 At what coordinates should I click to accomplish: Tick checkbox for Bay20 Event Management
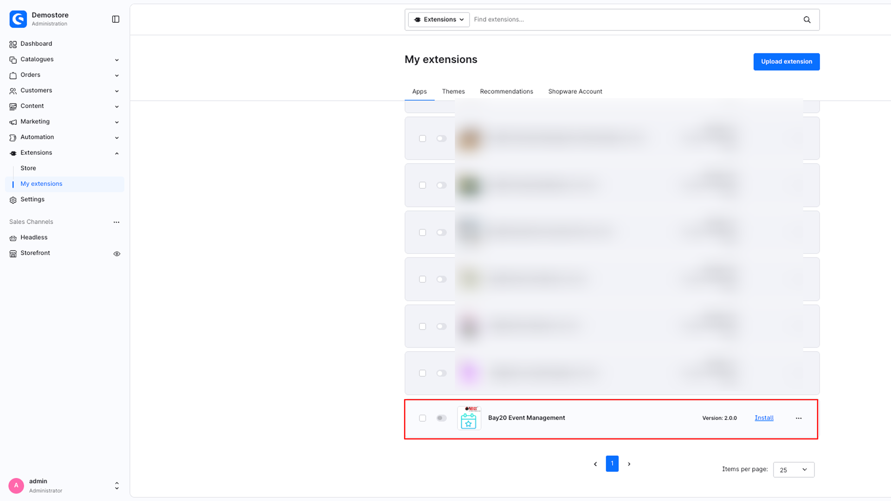point(422,418)
